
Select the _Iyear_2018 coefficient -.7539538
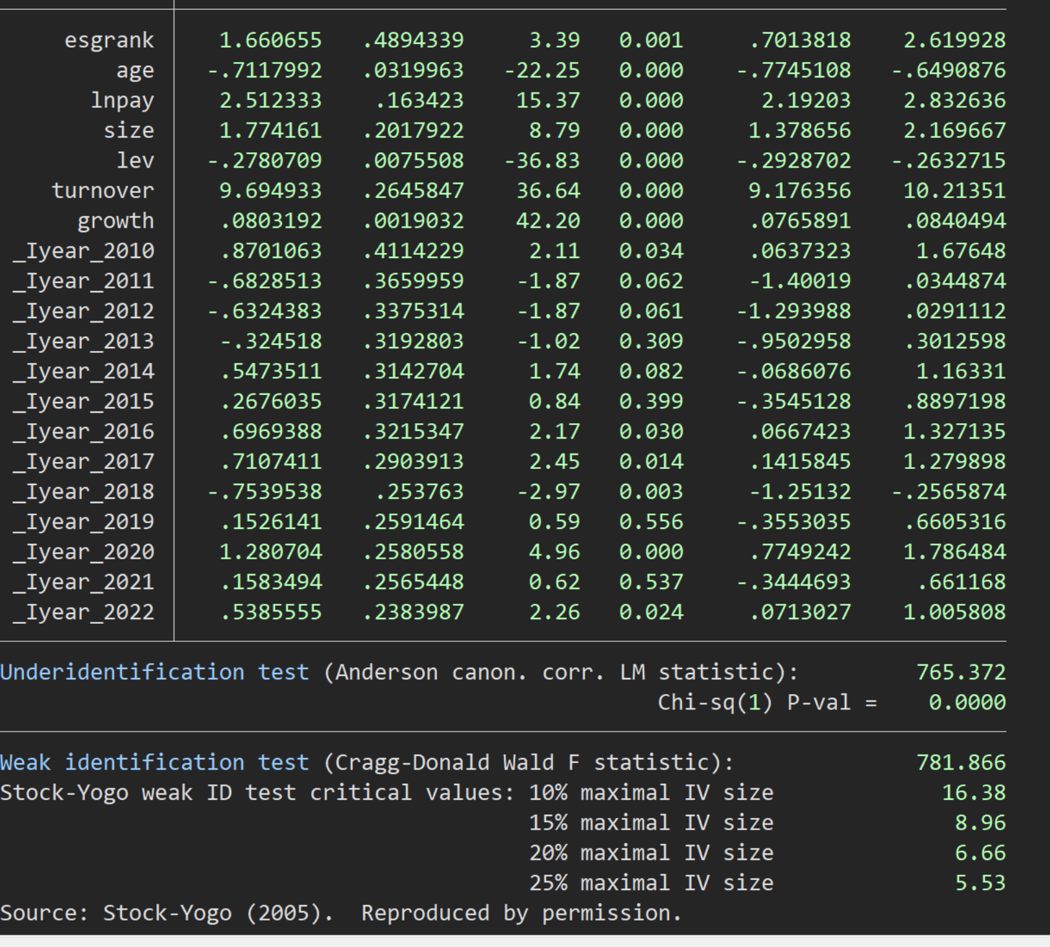pos(265,492)
